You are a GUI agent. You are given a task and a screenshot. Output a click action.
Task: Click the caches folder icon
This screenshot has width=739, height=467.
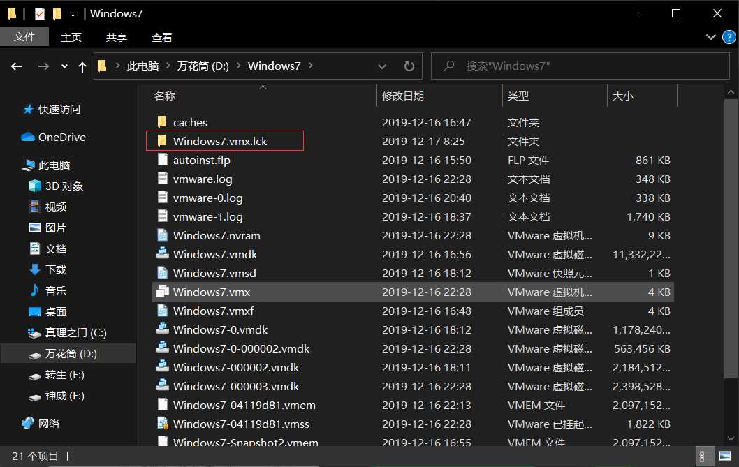pyautogui.click(x=162, y=122)
